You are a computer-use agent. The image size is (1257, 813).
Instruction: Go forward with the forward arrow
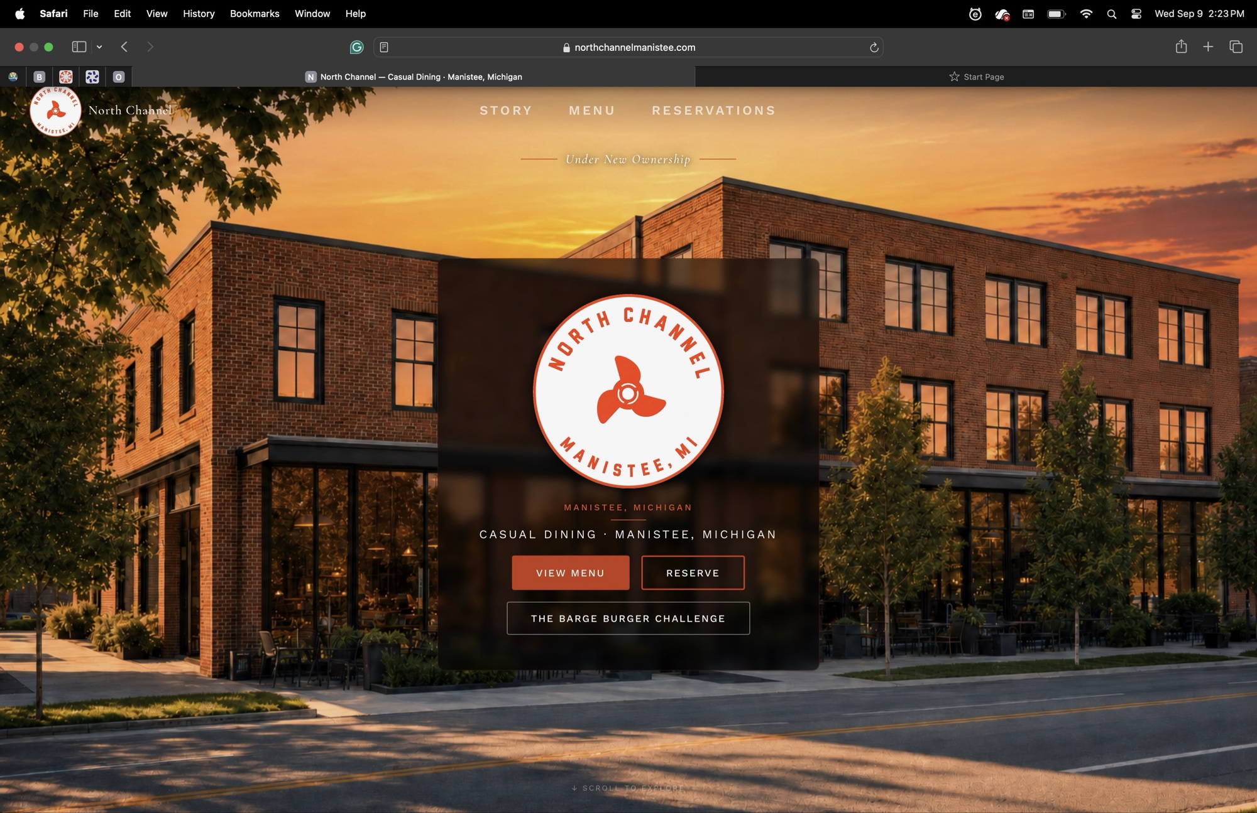[x=150, y=47]
